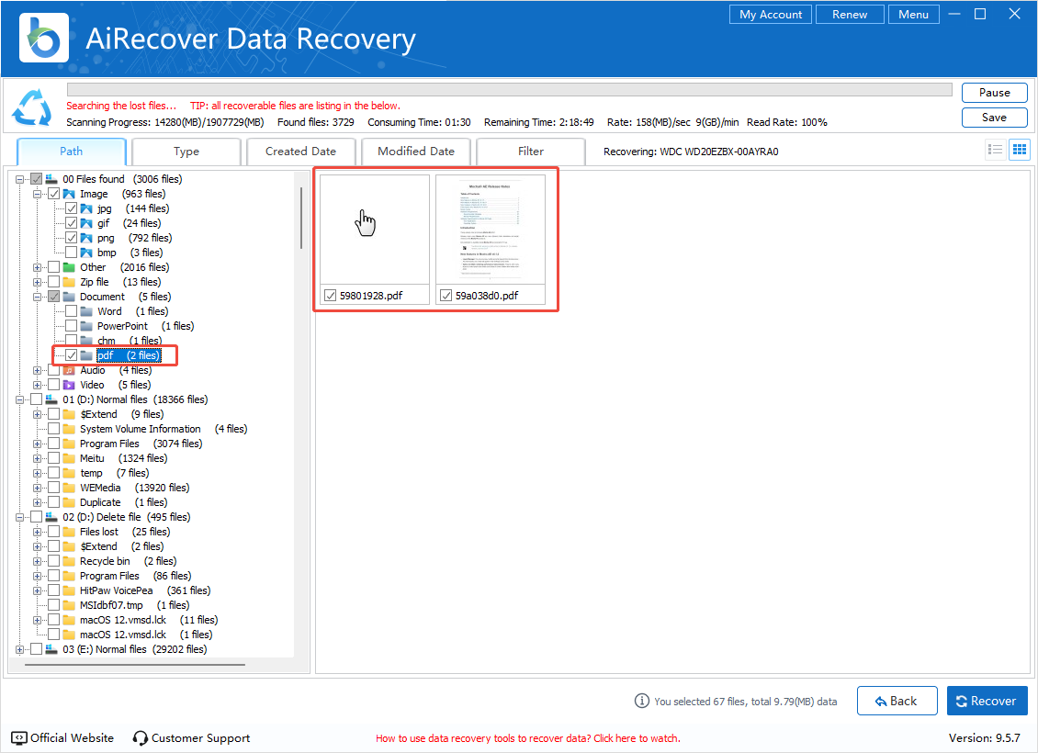Viewport: 1038px width, 753px height.
Task: Expand the Program Files node under 01 (D:)
Action: point(38,444)
